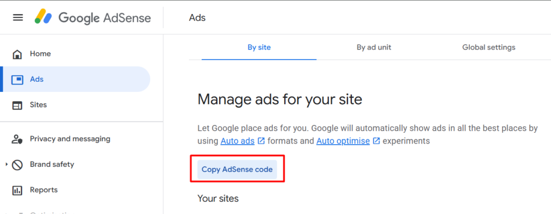
Task: Click the Sites icon in sidebar
Action: 17,105
